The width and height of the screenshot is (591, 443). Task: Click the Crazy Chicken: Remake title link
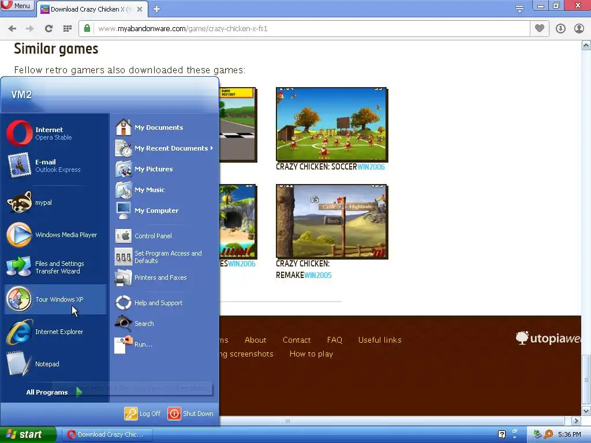click(x=304, y=269)
